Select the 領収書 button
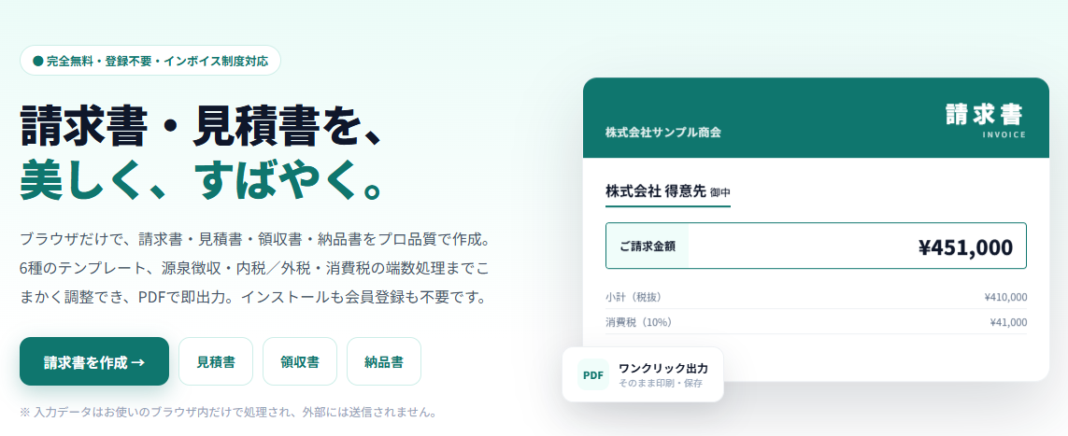The image size is (1068, 436). tap(300, 361)
